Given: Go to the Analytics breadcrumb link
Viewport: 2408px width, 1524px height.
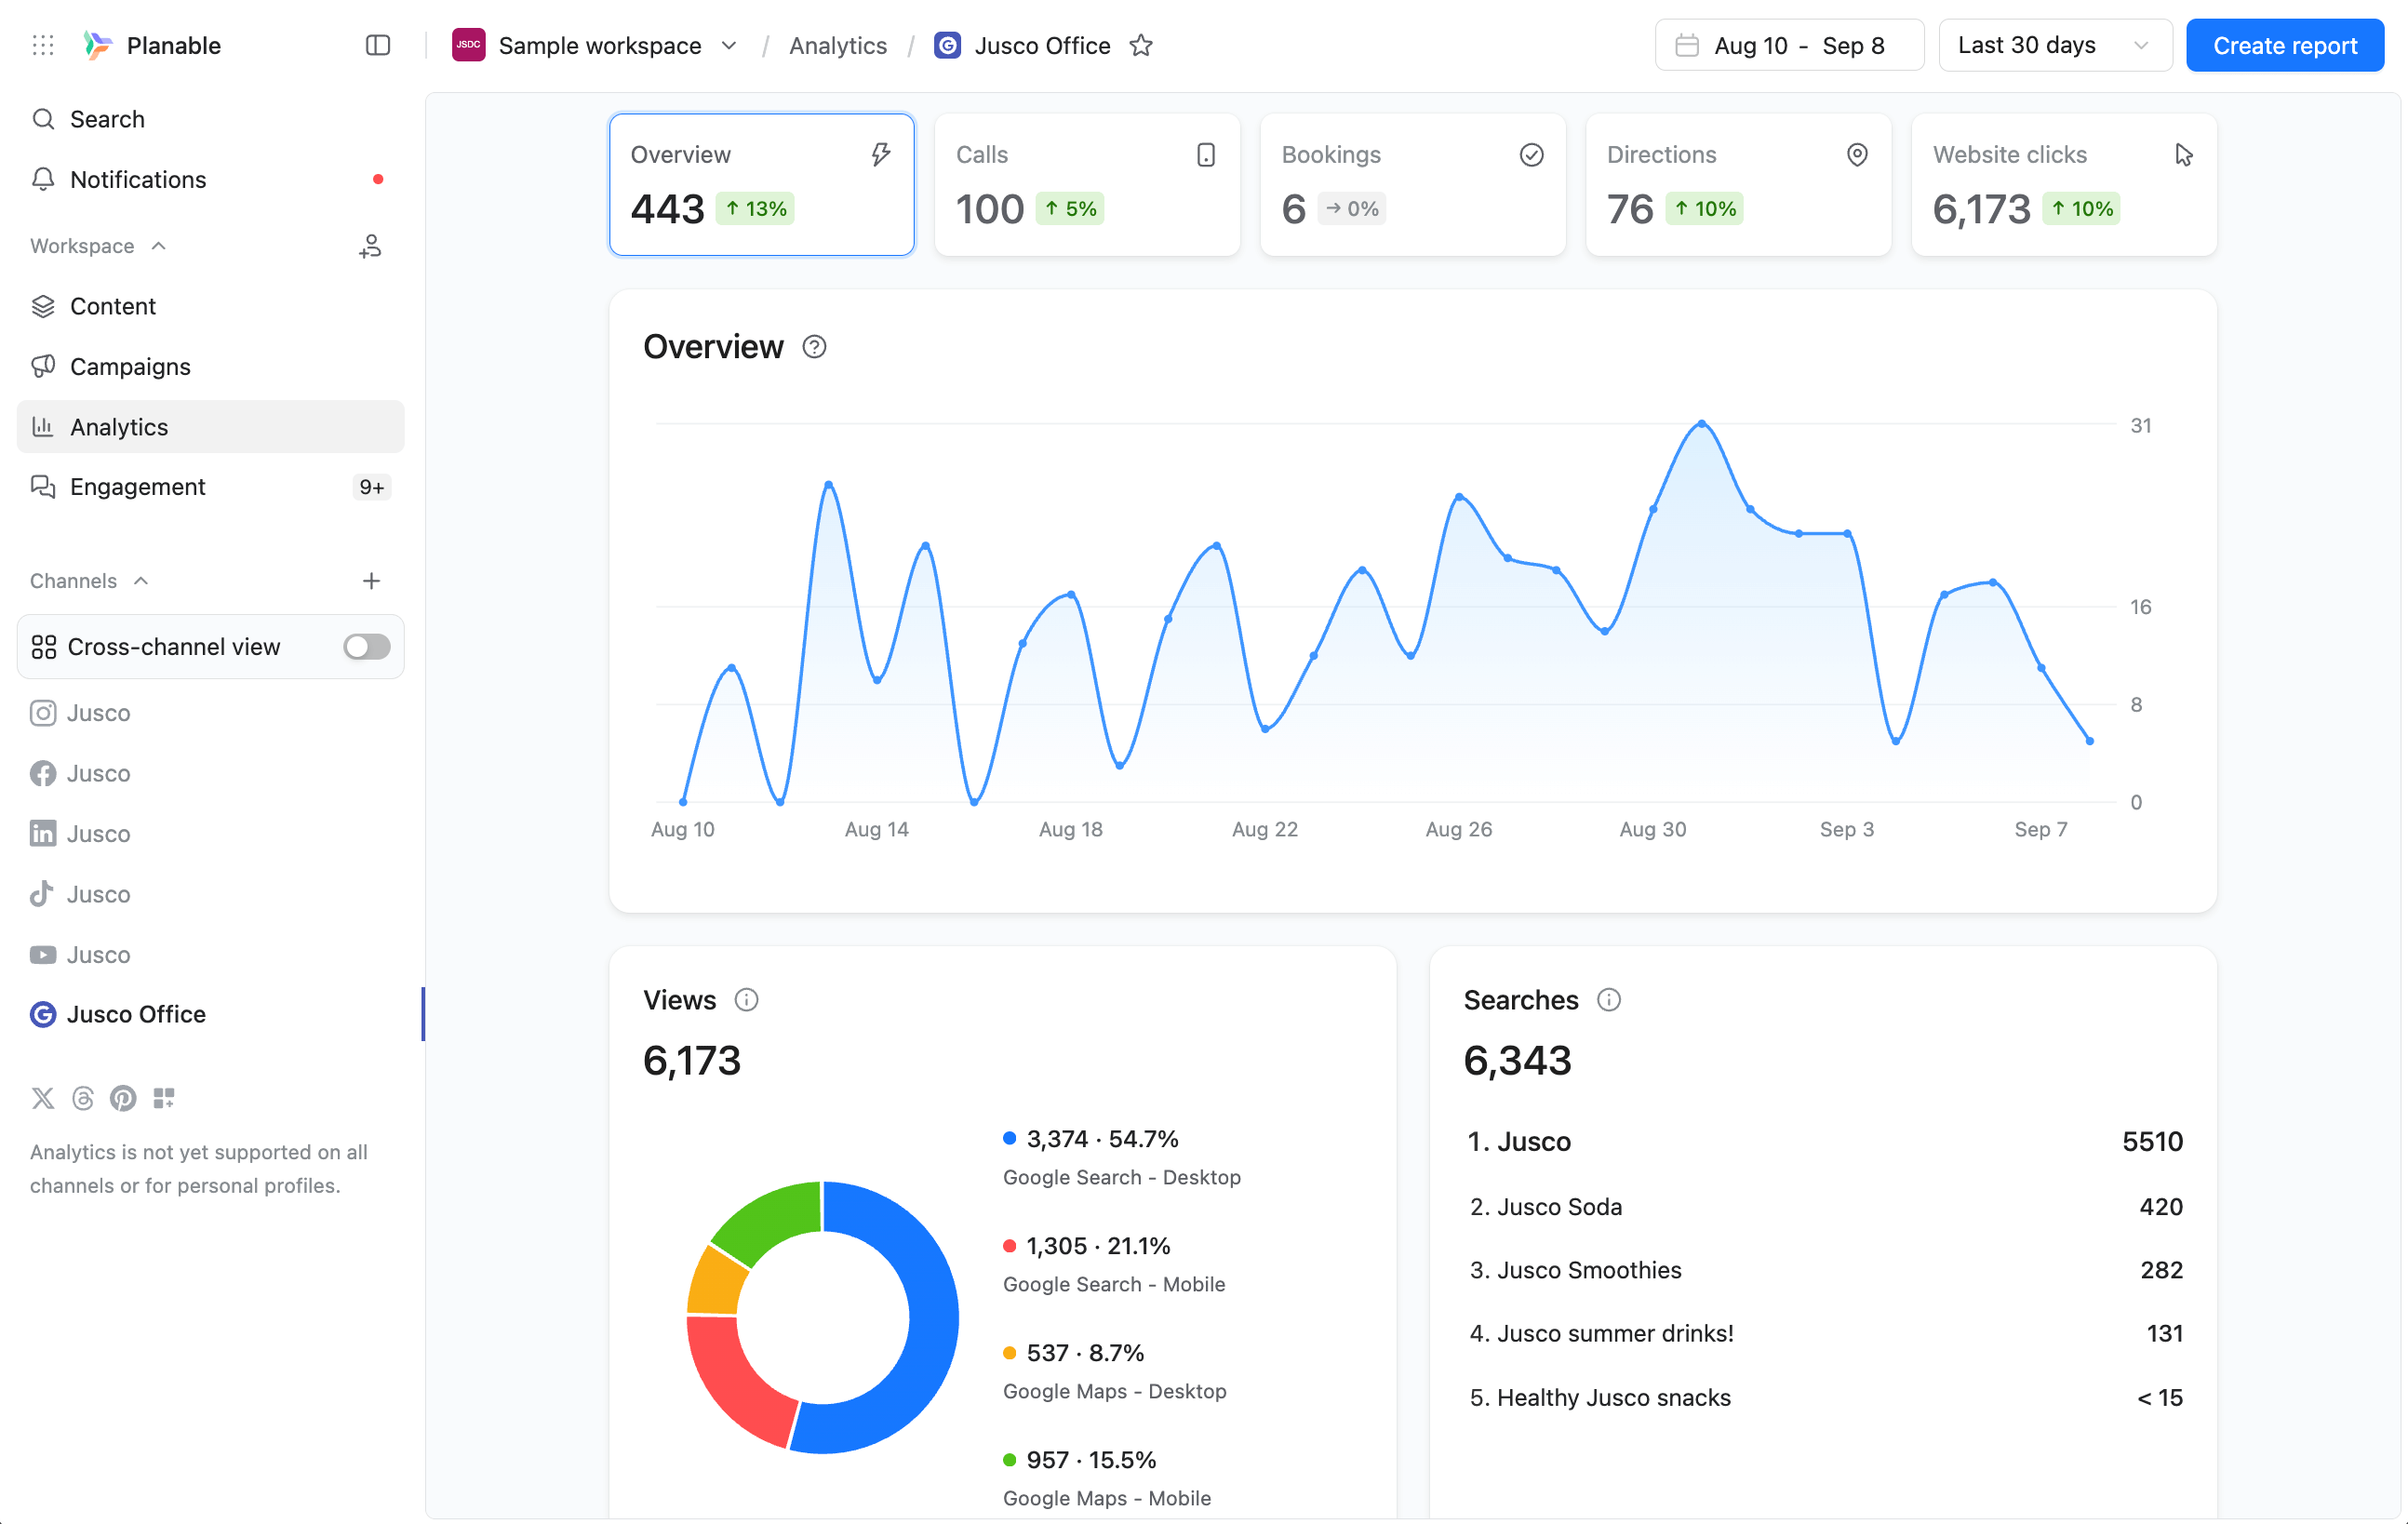Looking at the screenshot, I should coord(838,45).
